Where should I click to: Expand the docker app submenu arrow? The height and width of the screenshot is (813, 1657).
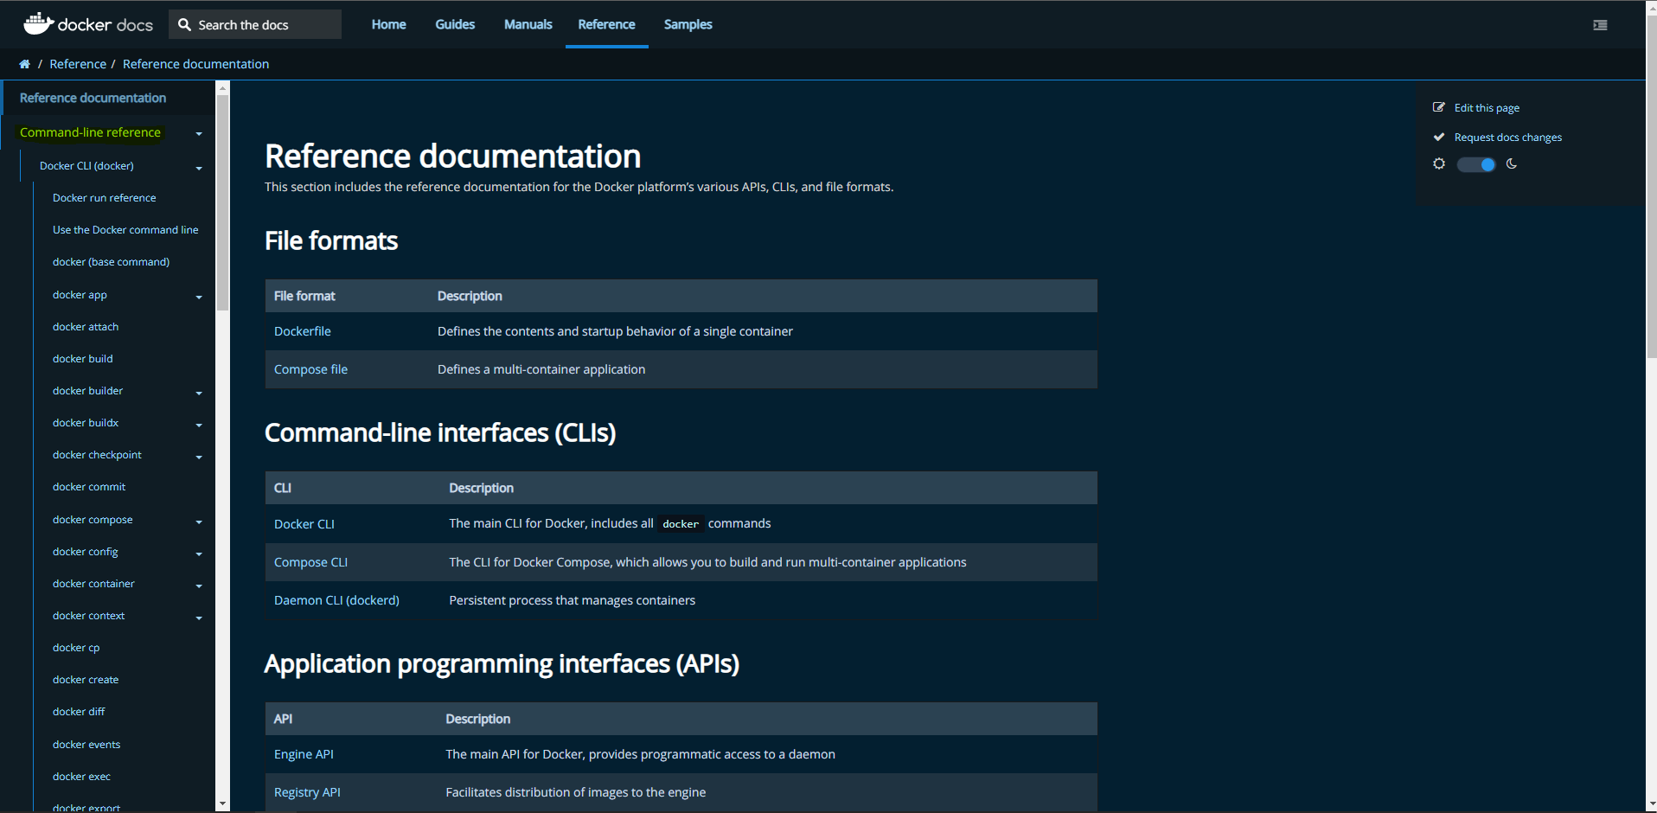199,297
